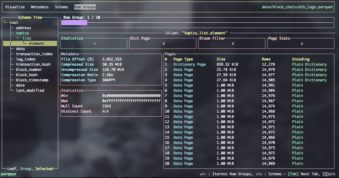Click the Page Type column header
339x178 pixels.
pyautogui.click(x=183, y=59)
